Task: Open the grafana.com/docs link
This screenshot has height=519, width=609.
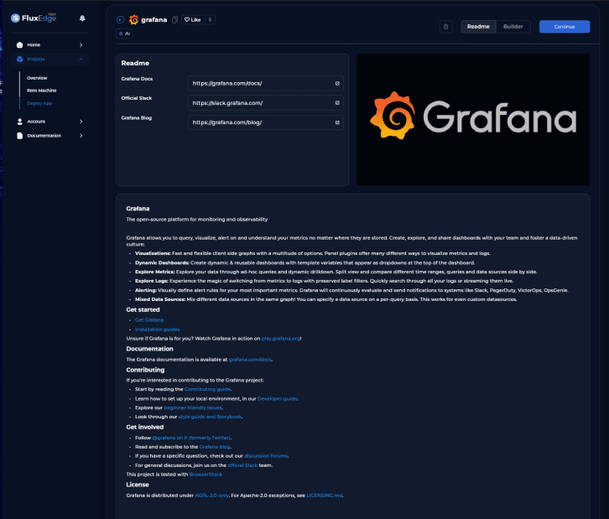Action: pyautogui.click(x=250, y=360)
